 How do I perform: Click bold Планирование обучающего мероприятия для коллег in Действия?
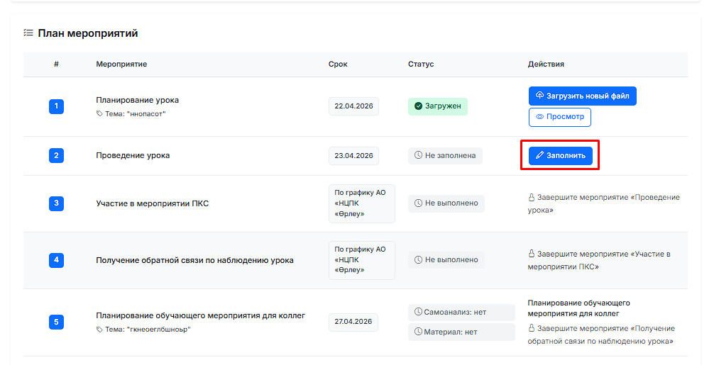click(x=578, y=308)
